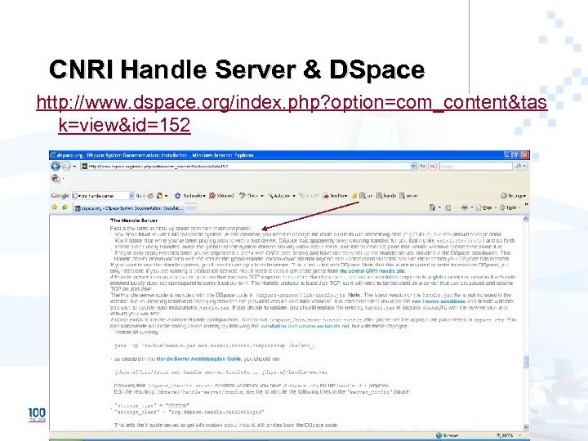Click the popup Blocked icon in Google toolbar
The width and height of the screenshot is (588, 441).
[x=212, y=196]
